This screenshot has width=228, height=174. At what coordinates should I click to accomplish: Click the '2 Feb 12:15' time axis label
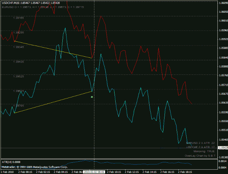pos(132,172)
